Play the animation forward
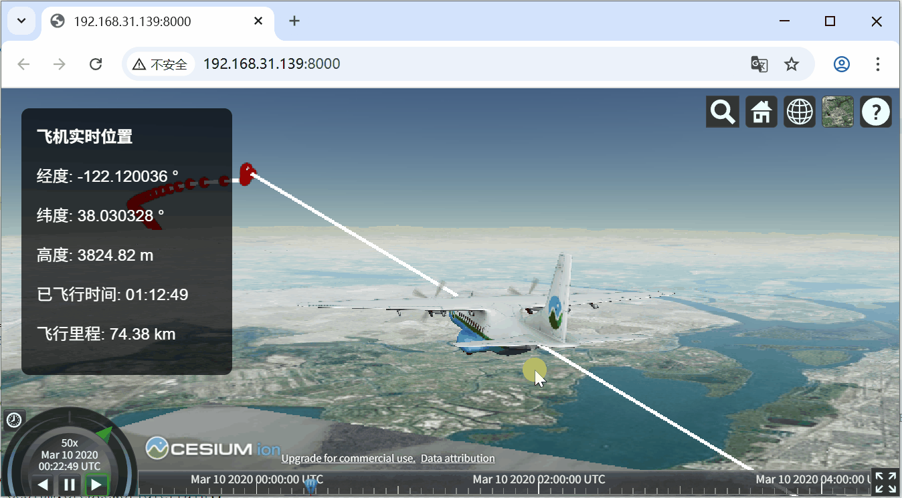Viewport: 902px width, 498px height. [96, 485]
